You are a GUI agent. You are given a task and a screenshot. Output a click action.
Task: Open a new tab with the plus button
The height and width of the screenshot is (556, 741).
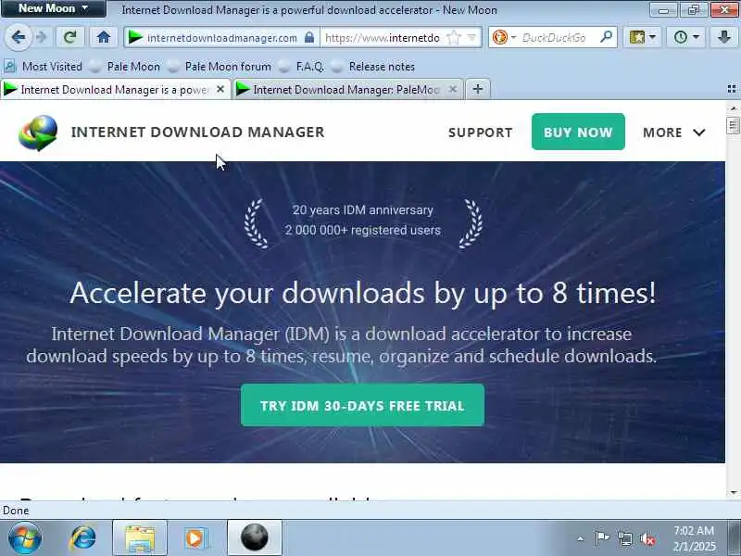tap(478, 89)
